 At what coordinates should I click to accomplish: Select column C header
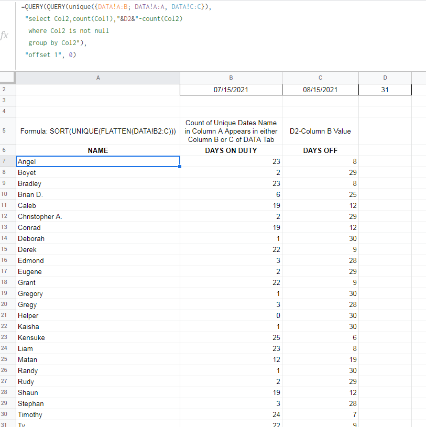coord(320,78)
